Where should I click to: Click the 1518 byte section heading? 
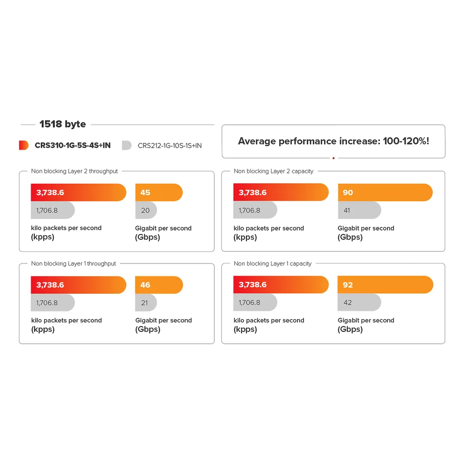tap(63, 124)
